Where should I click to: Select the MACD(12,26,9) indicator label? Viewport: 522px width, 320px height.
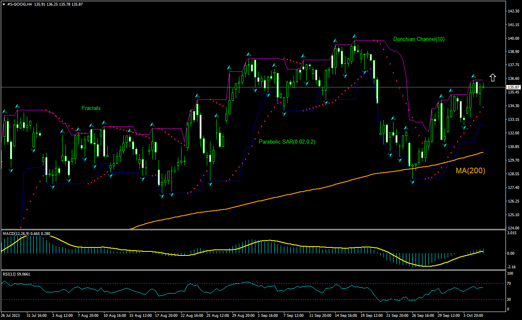(16, 233)
